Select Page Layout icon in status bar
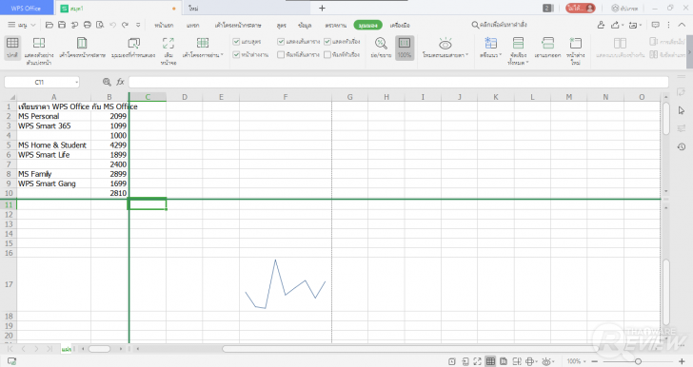 (504, 361)
